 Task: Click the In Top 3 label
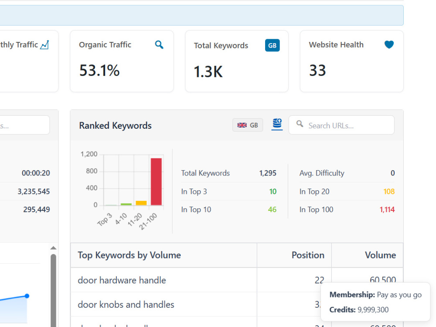coord(194,192)
